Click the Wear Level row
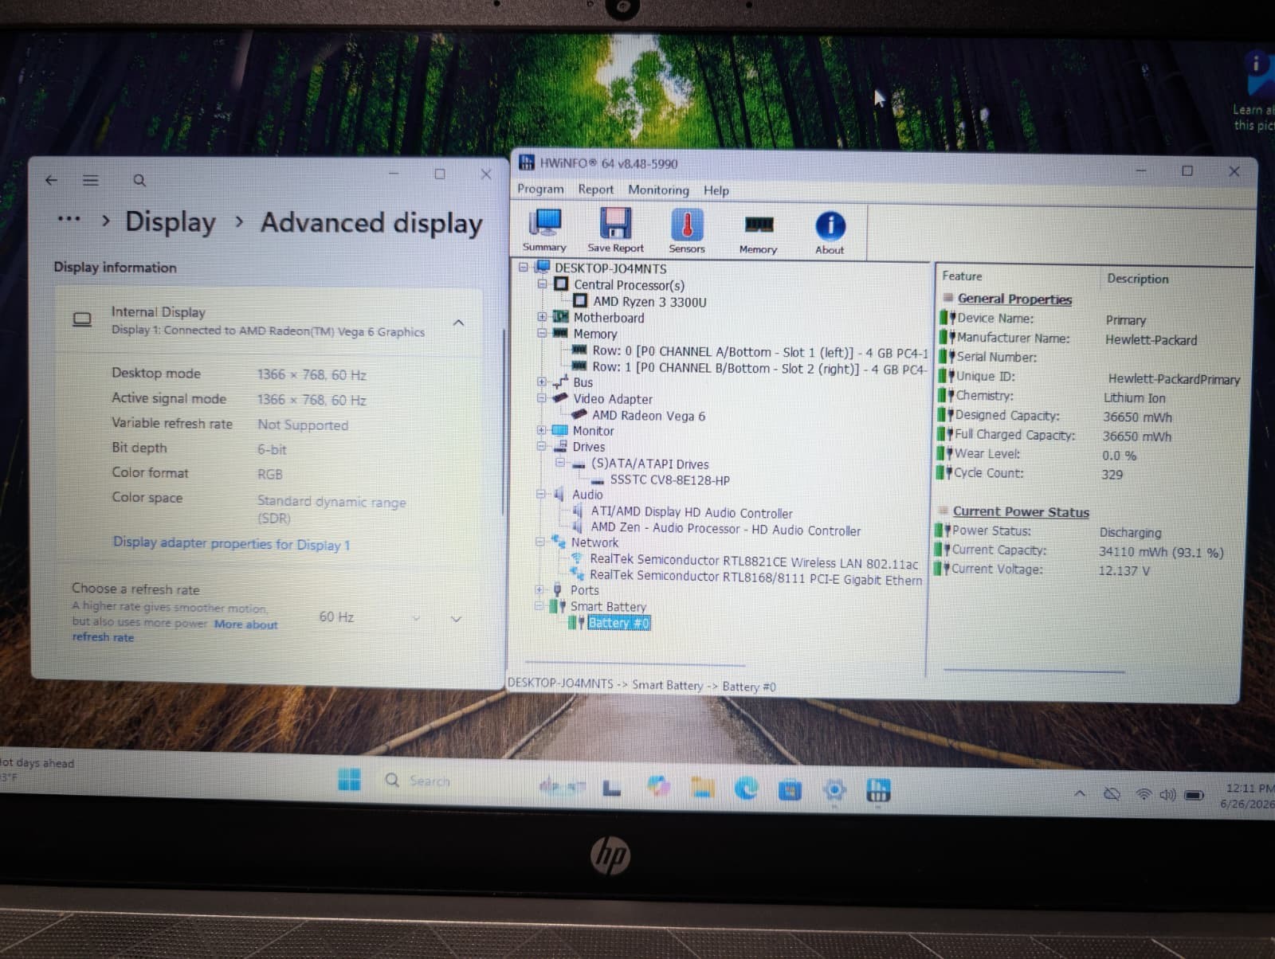Image resolution: width=1275 pixels, height=959 pixels. click(x=1038, y=454)
